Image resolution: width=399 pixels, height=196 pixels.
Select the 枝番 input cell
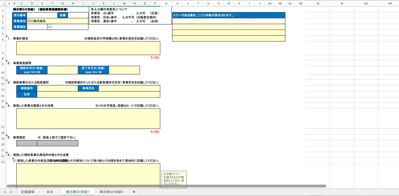[x=78, y=15]
